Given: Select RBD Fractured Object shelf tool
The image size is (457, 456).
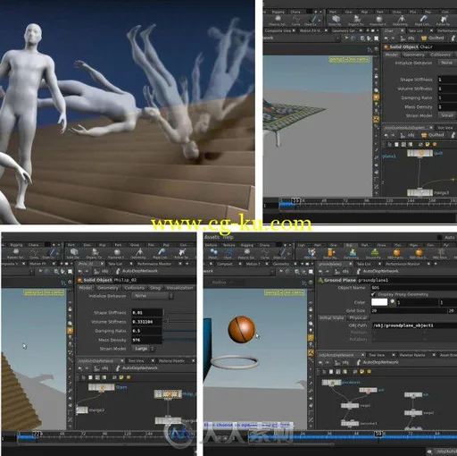Looking at the screenshot, I should pos(396,254).
